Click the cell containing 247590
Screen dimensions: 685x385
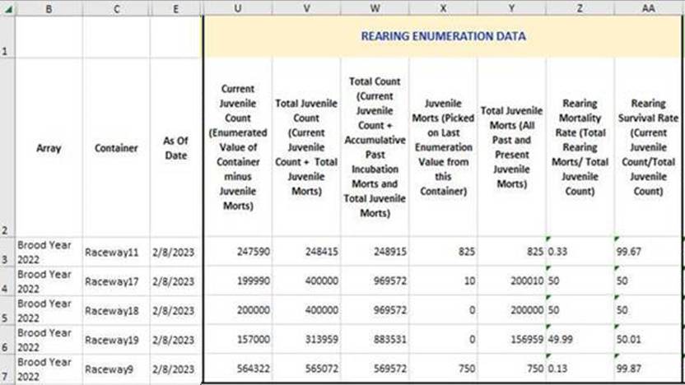click(237, 253)
